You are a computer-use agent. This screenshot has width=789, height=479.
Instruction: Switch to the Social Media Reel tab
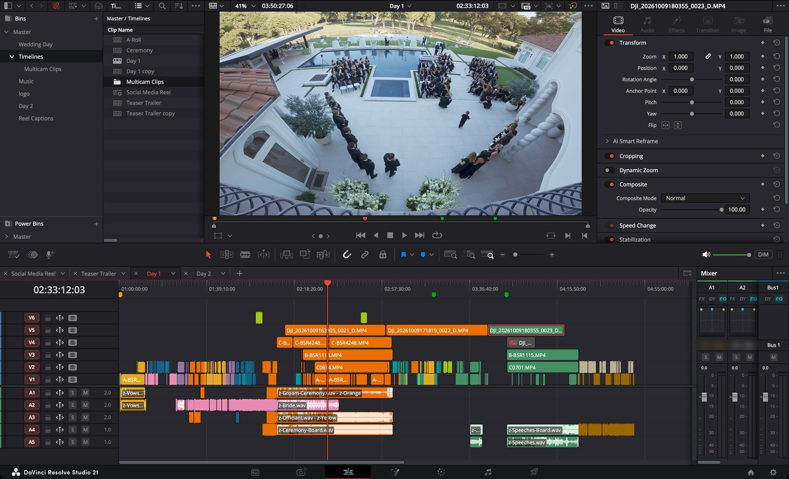tap(34, 273)
